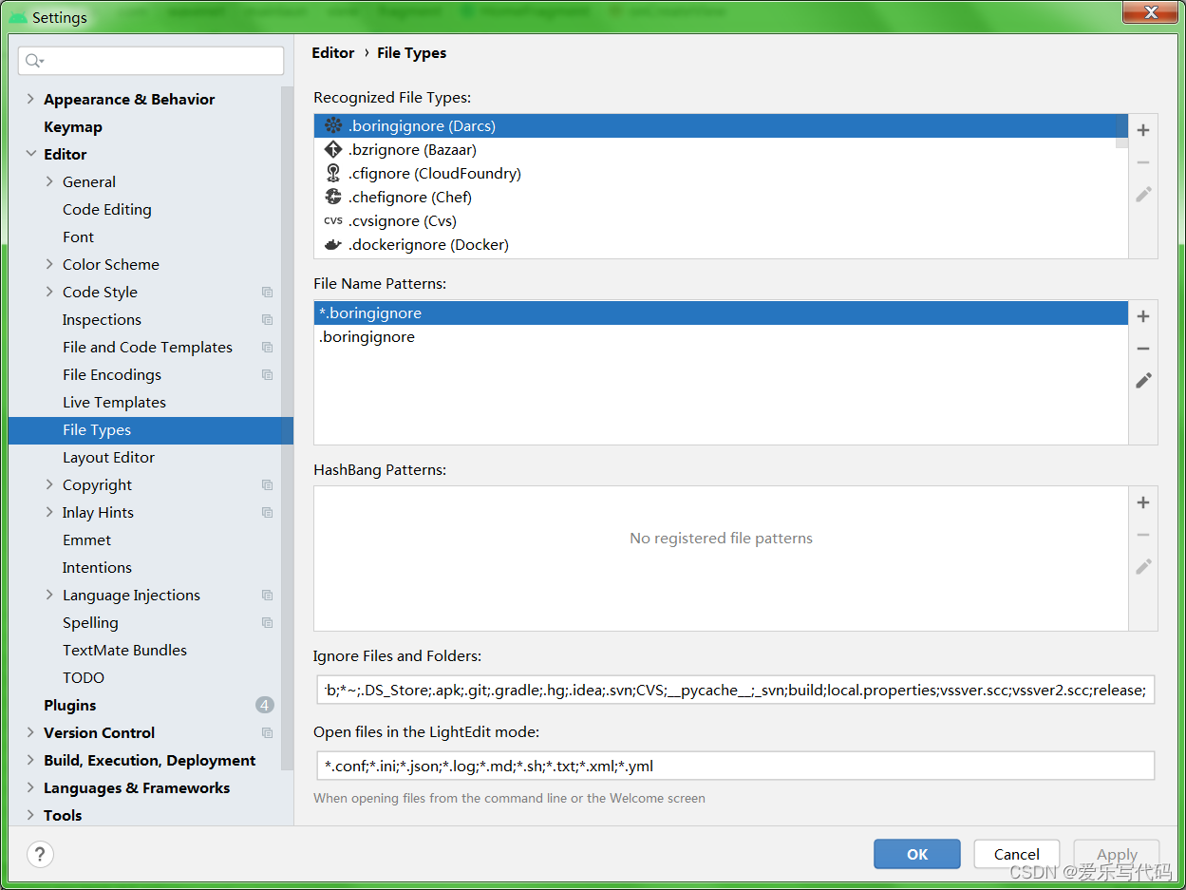Select the .bzrignore (Bazaar) file type
Image resolution: width=1186 pixels, height=890 pixels.
pos(720,149)
